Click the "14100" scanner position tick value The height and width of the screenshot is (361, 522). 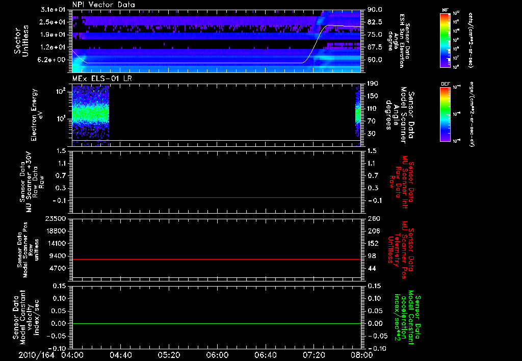pos(55,243)
